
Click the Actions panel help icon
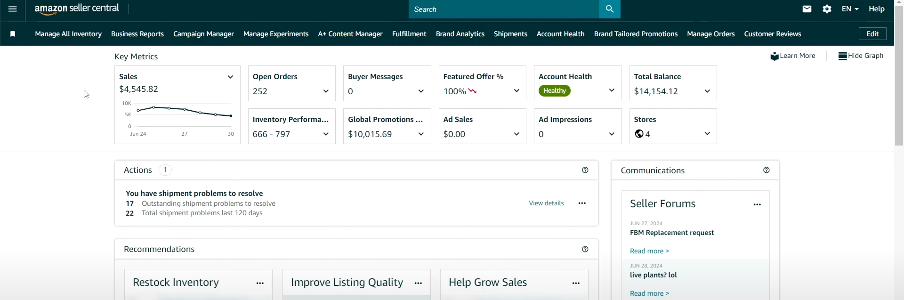tap(585, 170)
